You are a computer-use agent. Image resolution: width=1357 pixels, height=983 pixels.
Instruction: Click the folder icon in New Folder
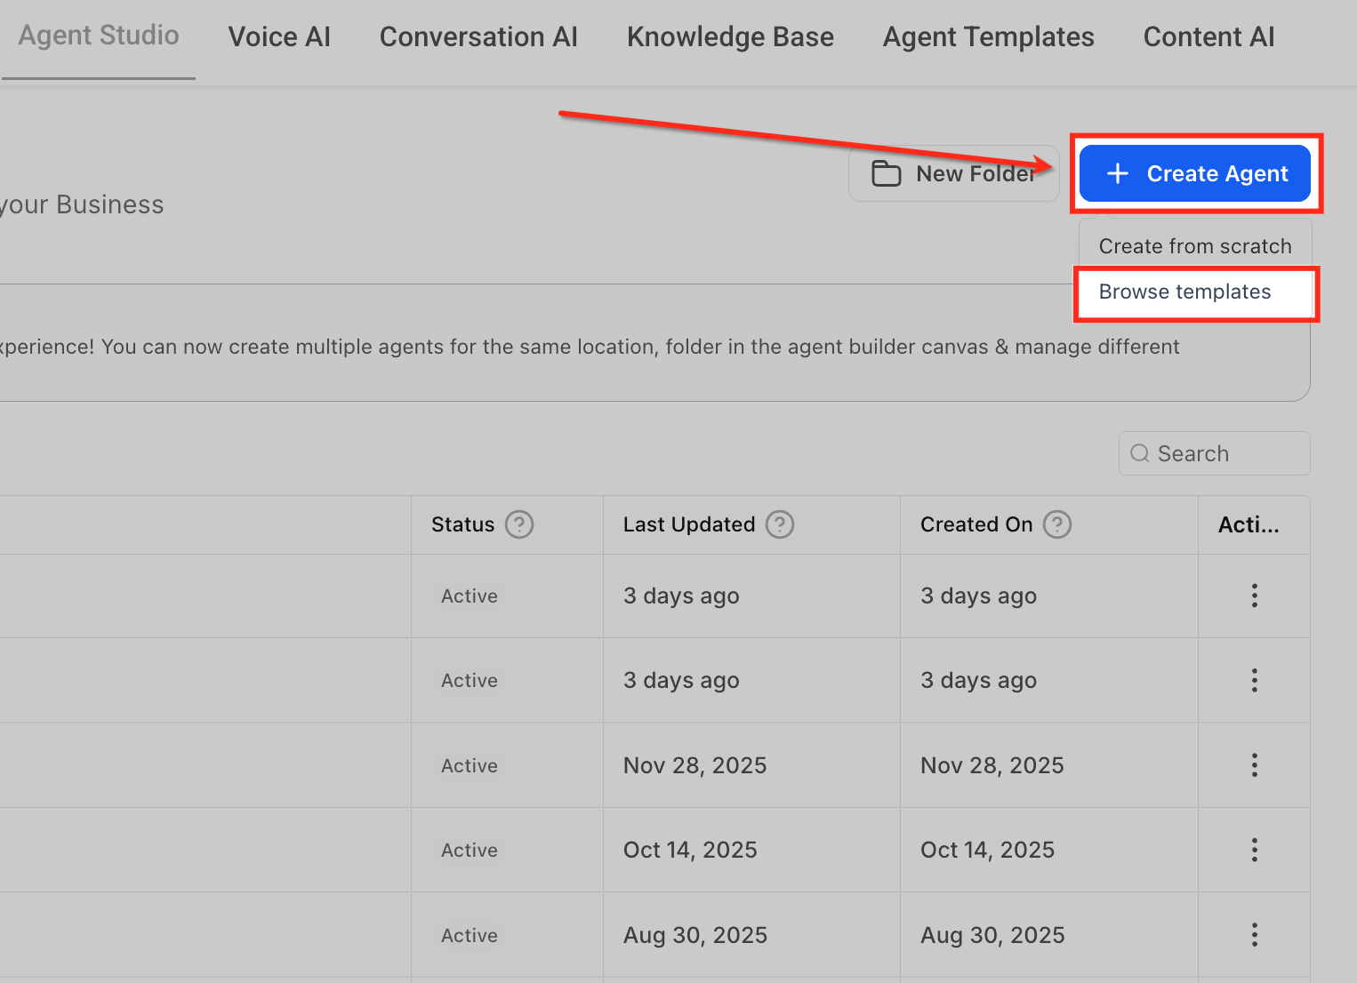click(x=886, y=173)
